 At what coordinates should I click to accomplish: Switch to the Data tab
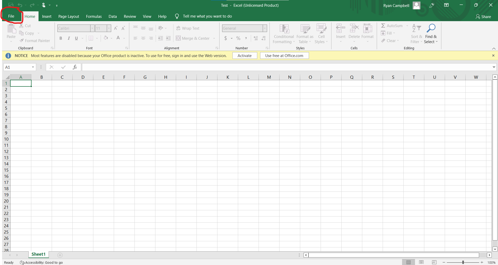[x=112, y=16]
